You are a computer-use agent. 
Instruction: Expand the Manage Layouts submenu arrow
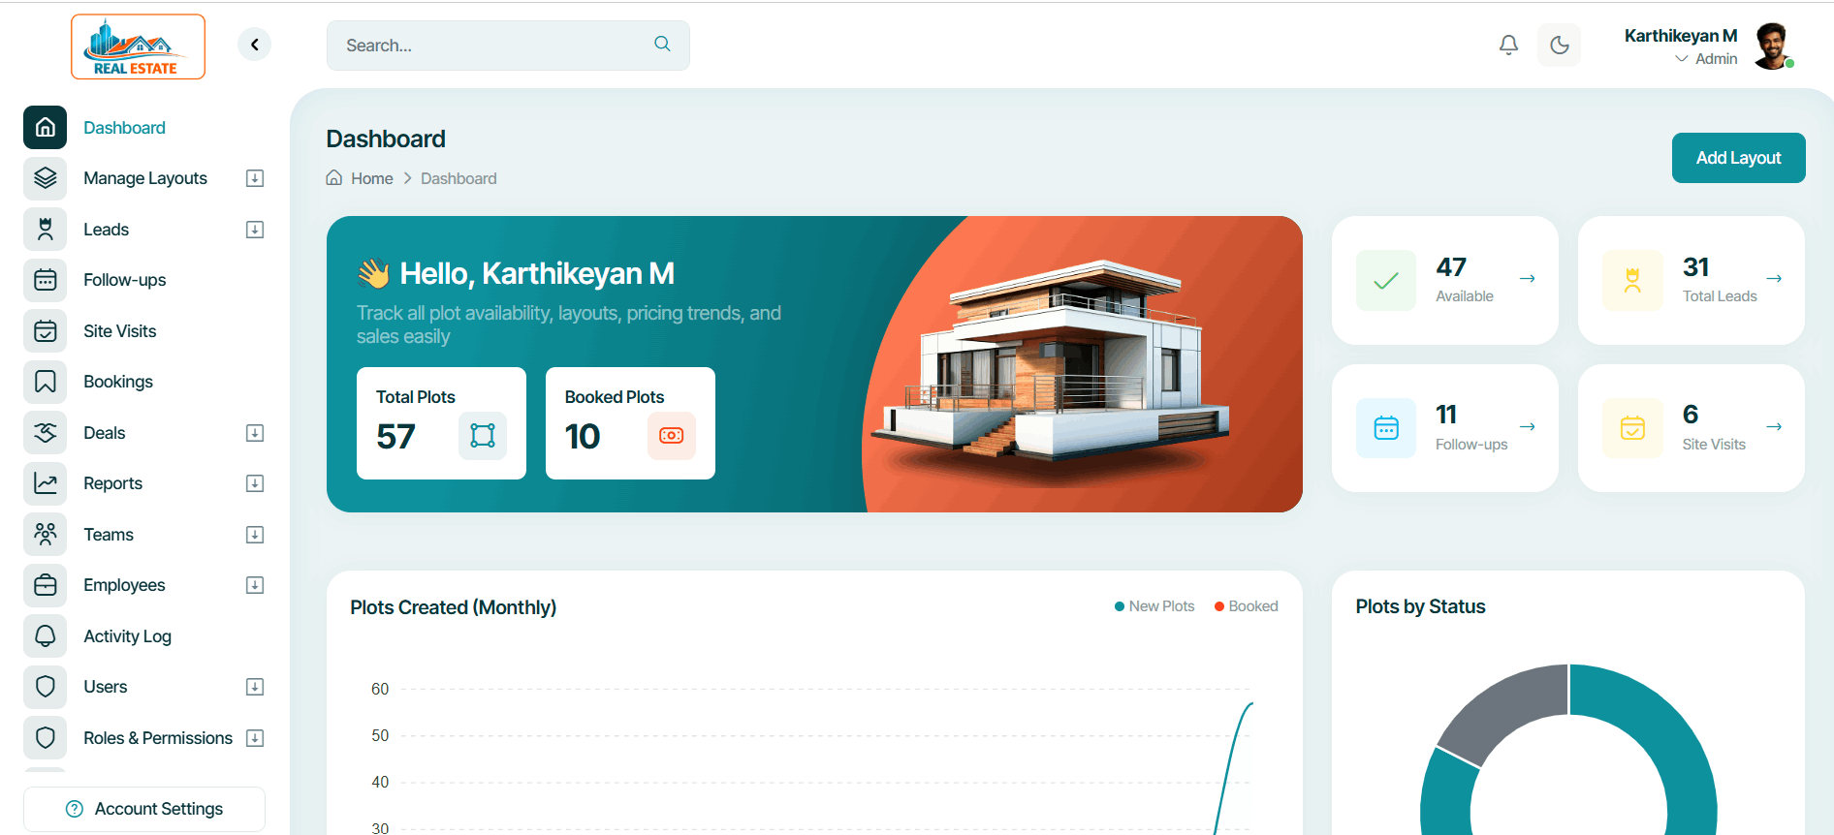click(x=255, y=178)
